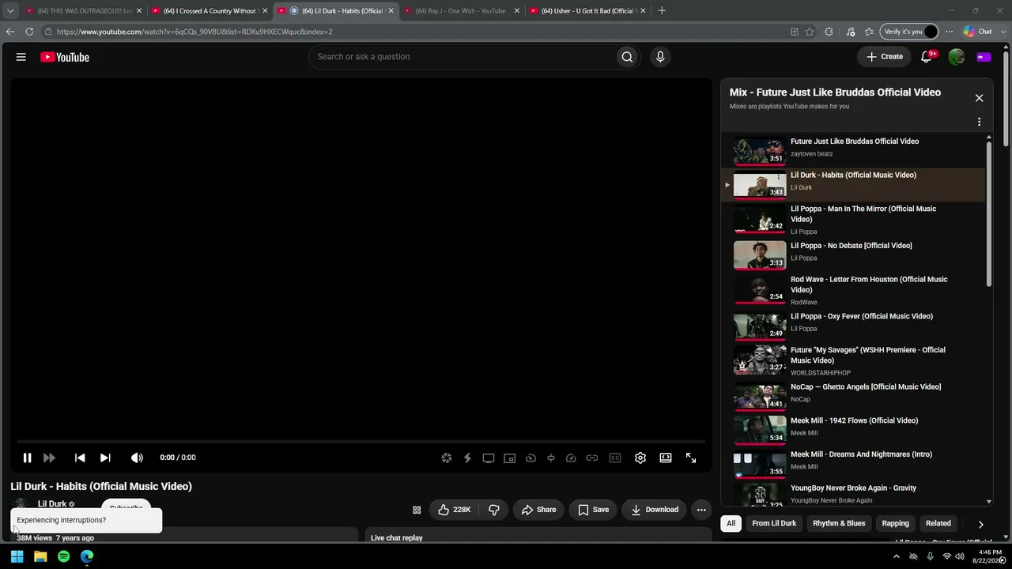Open Copilot Chat in browser
1012x569 pixels.
point(978,32)
